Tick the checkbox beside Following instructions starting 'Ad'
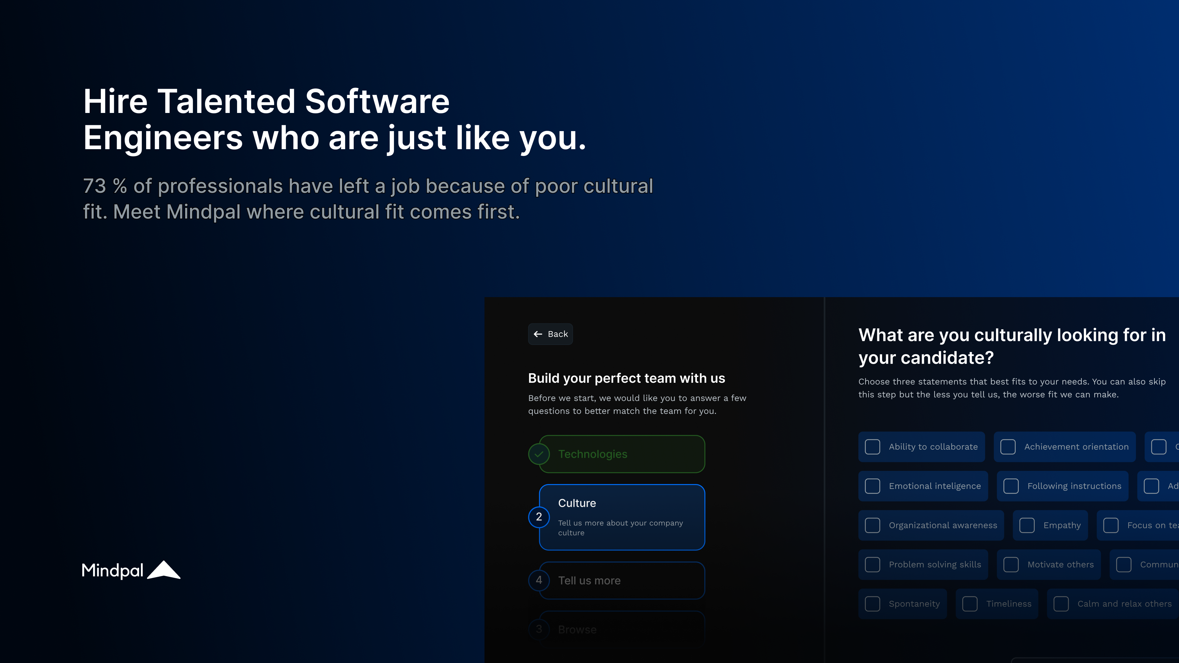Image resolution: width=1179 pixels, height=663 pixels. coord(1152,486)
